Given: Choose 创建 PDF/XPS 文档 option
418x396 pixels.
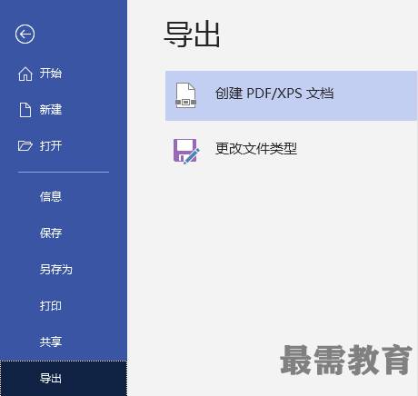Looking at the screenshot, I should click(x=291, y=95).
